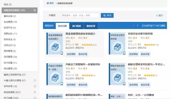Viewport: 171px width, 99px height.
Task: Select 我最喜欢的微课 (149) sidebar item
Action: 20,10
